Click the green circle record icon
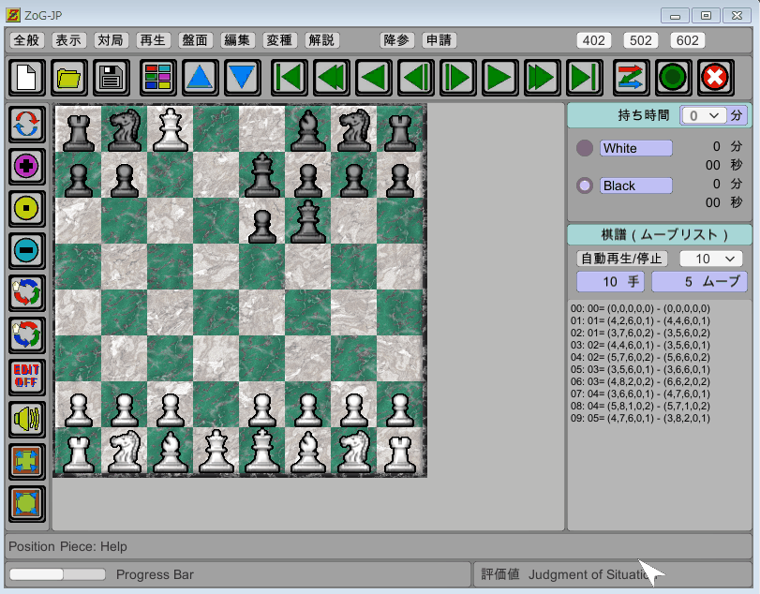This screenshot has height=594, width=760. tap(673, 77)
